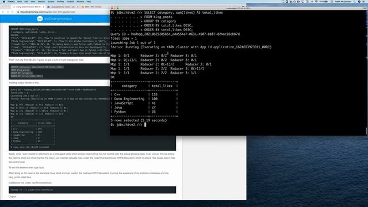Go forward in the browser
Image resolution: width=368 pixels, height=207 pixels.
pos(7,12)
